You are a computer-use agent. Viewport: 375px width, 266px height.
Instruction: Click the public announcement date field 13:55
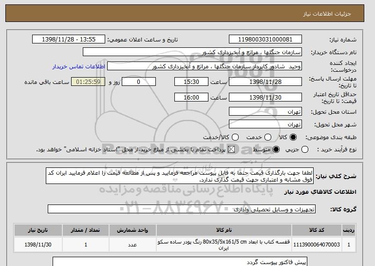(x=69, y=40)
